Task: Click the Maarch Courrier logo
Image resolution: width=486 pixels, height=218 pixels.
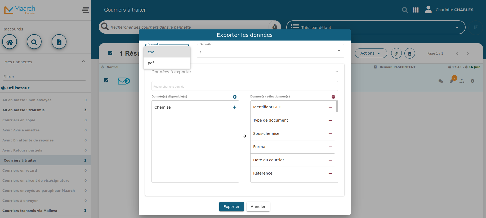Action: coord(20,10)
